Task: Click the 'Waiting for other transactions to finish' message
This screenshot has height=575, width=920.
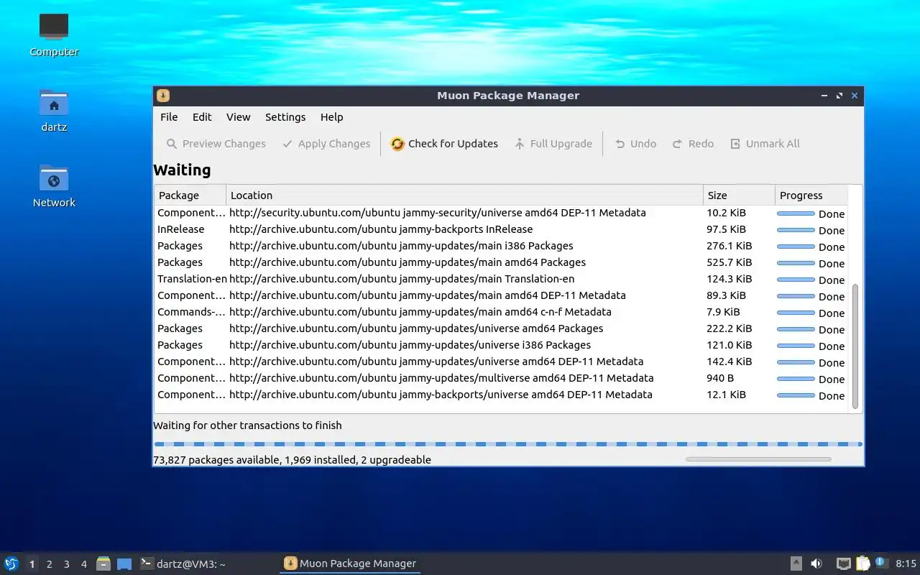Action: click(x=247, y=425)
